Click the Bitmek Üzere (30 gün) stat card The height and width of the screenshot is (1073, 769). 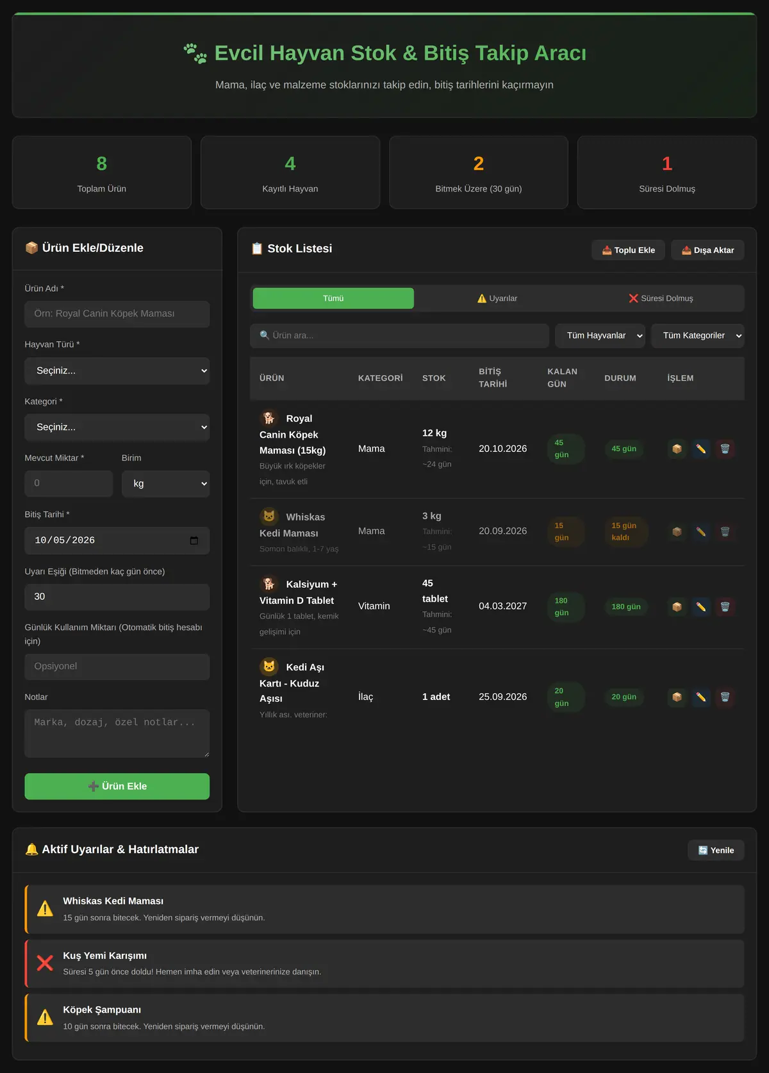tap(479, 172)
